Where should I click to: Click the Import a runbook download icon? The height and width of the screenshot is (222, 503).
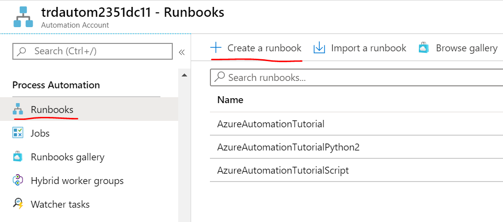(x=319, y=48)
